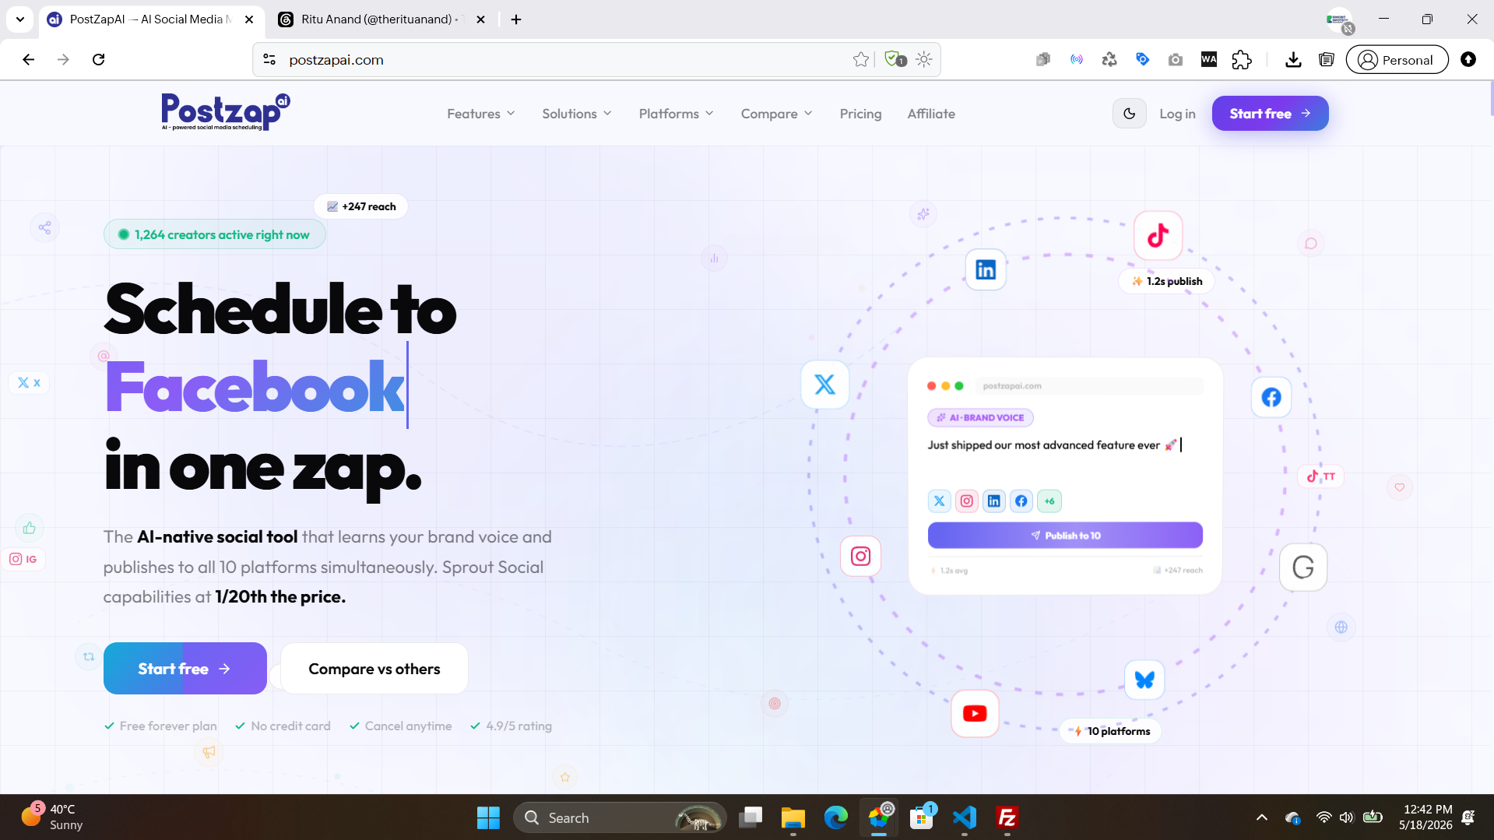This screenshot has width=1494, height=840.
Task: Expand the Features dropdown menu
Action: pos(481,114)
